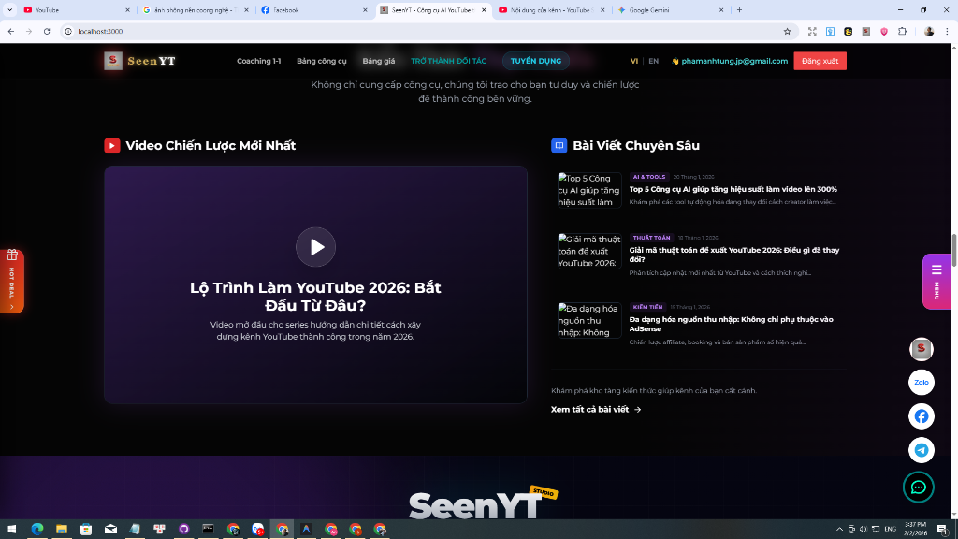Click the TUYỂN DỤNG pill button
Image resolution: width=958 pixels, height=539 pixels.
(536, 61)
